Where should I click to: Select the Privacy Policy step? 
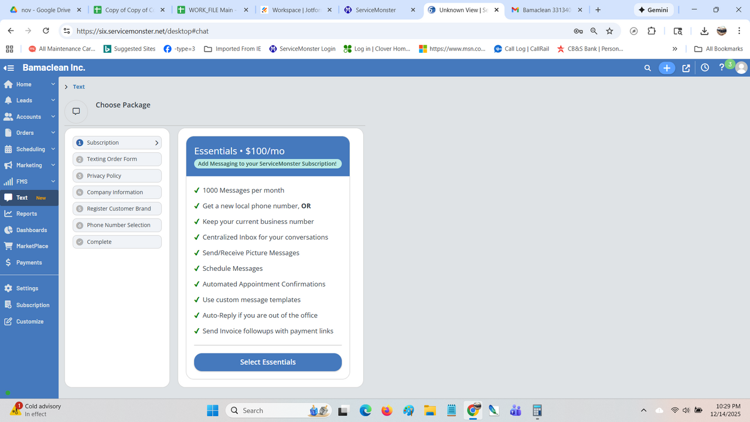117,175
